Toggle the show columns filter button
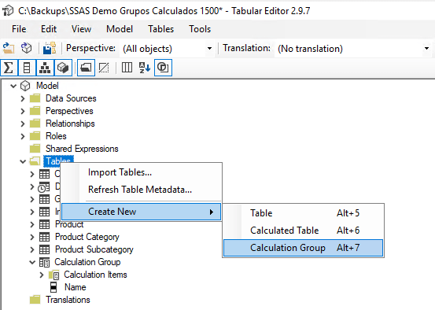 (x=27, y=68)
